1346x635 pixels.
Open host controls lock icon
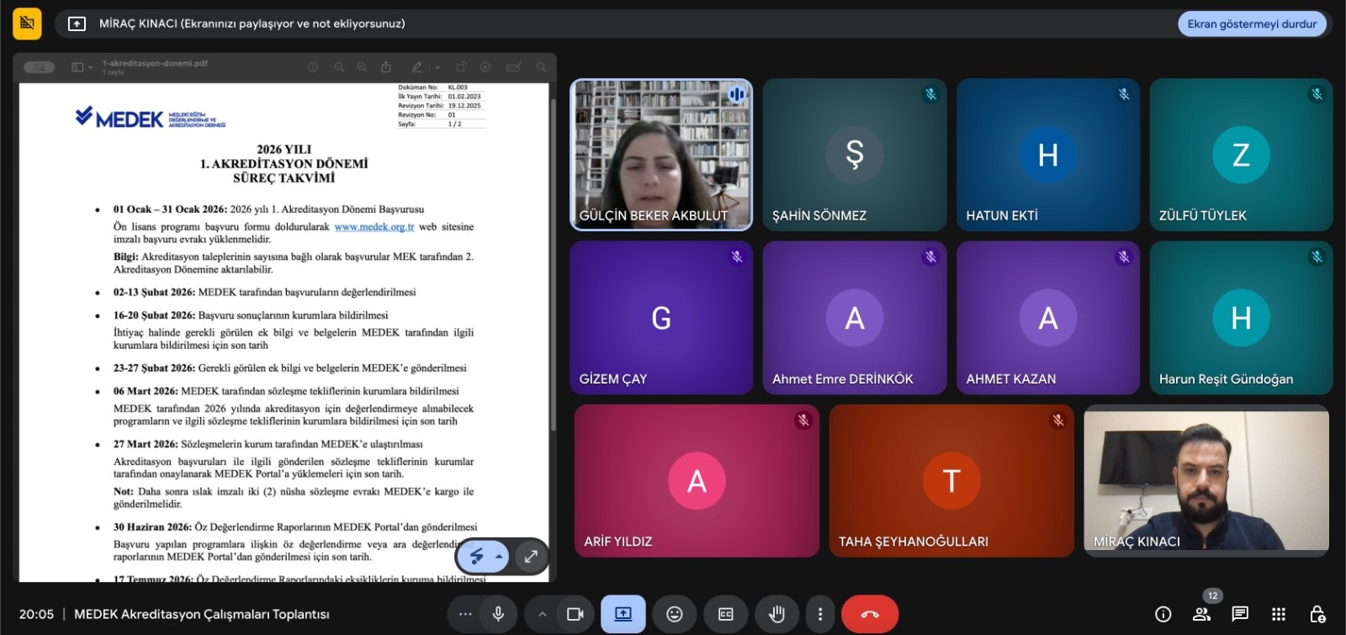1317,614
